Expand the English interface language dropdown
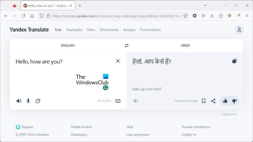 (189, 134)
